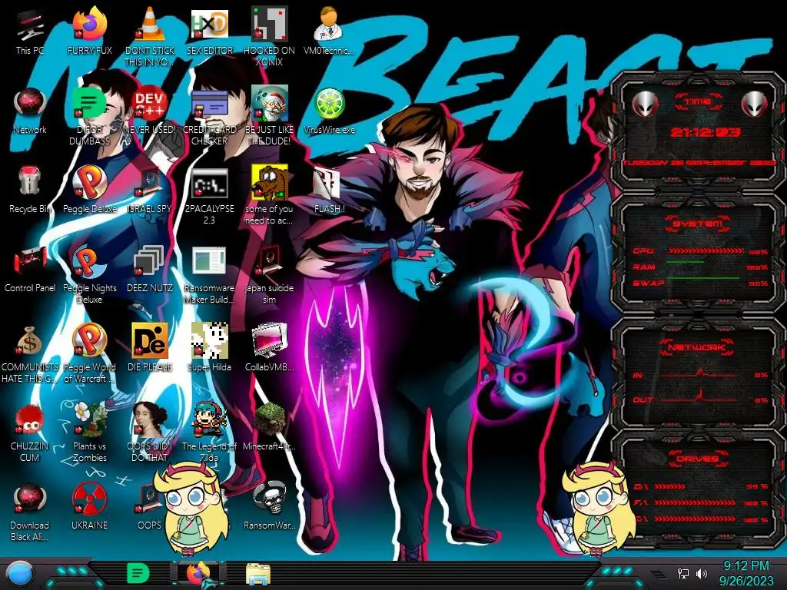Click the SWAP usage graph

coord(702,280)
